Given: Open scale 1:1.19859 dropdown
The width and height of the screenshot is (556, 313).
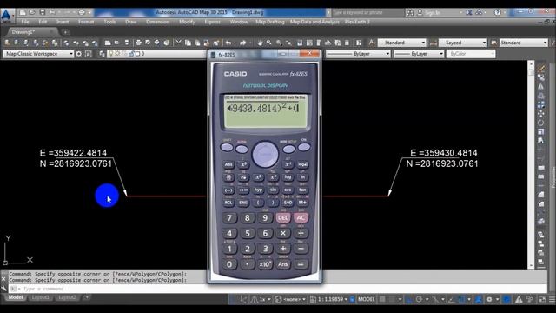Looking at the screenshot, I should click(328, 299).
